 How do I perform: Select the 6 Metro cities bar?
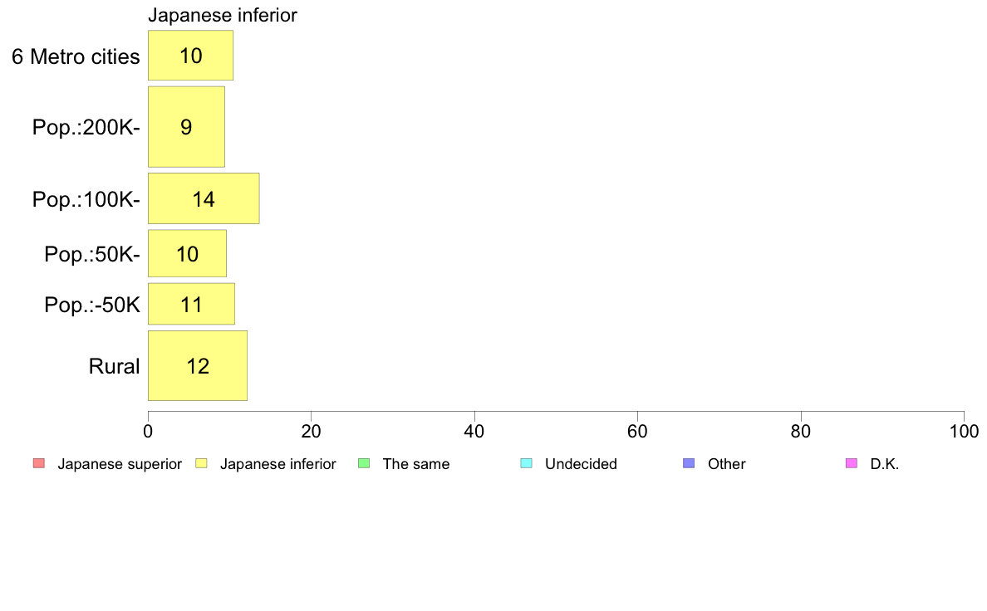191,56
